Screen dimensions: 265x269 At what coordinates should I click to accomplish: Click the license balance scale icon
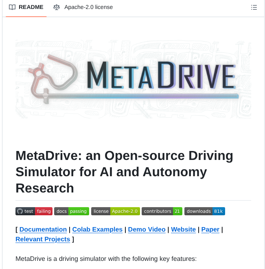point(57,7)
